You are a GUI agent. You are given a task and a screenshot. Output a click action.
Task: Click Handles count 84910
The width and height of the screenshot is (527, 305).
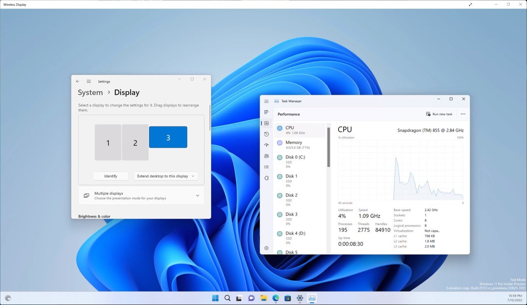383,230
